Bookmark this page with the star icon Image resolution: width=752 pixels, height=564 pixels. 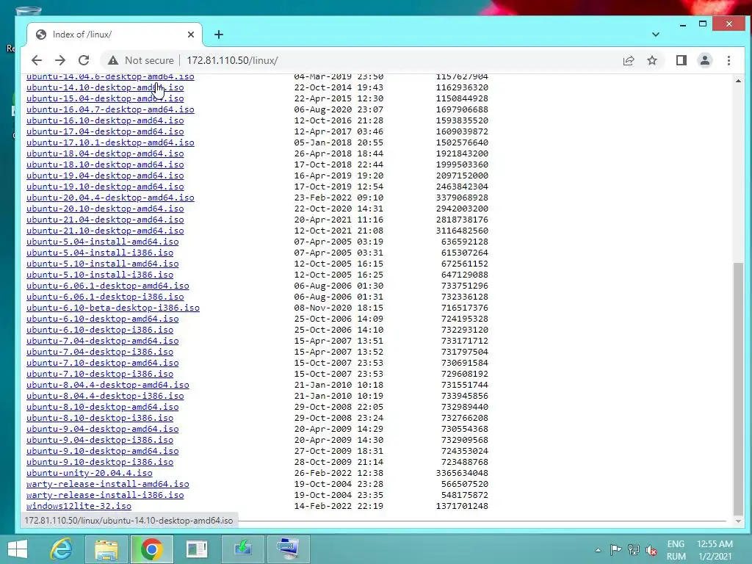click(x=652, y=60)
